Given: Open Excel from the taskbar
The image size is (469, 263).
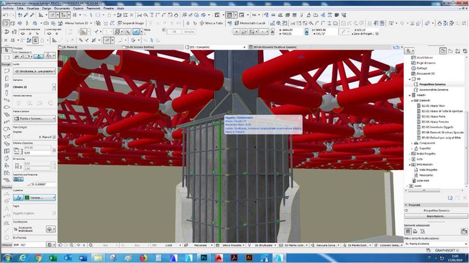Looking at the screenshot, I should pos(53,257).
